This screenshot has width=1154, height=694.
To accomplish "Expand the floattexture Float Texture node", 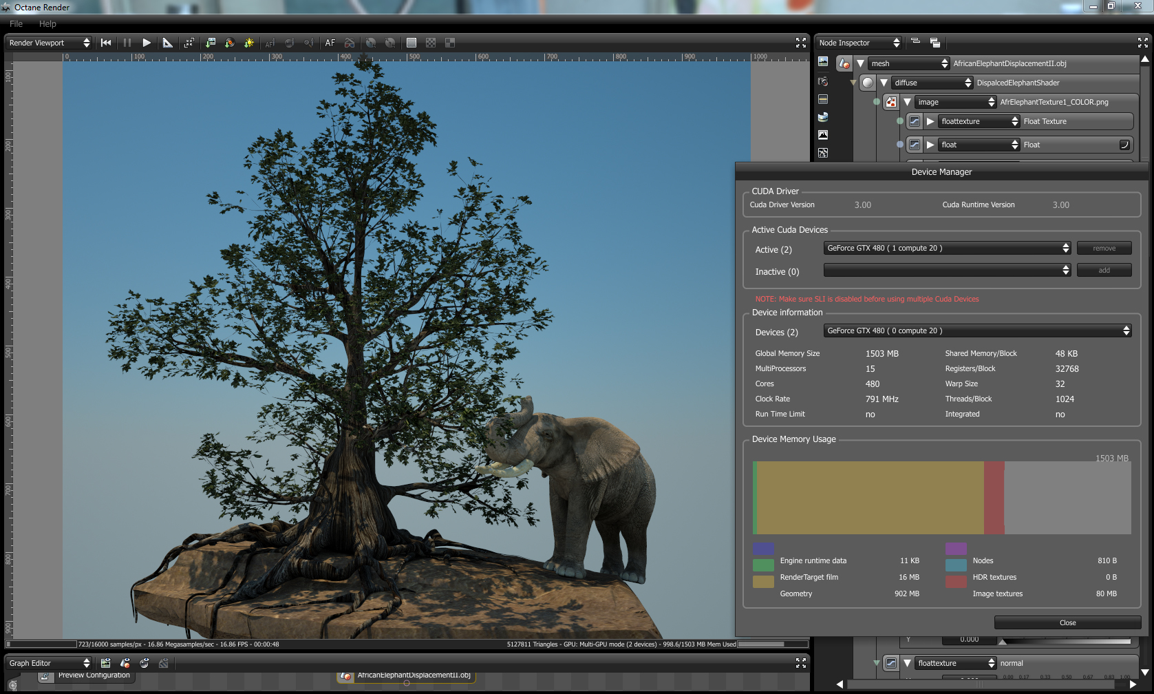I will coord(930,121).
